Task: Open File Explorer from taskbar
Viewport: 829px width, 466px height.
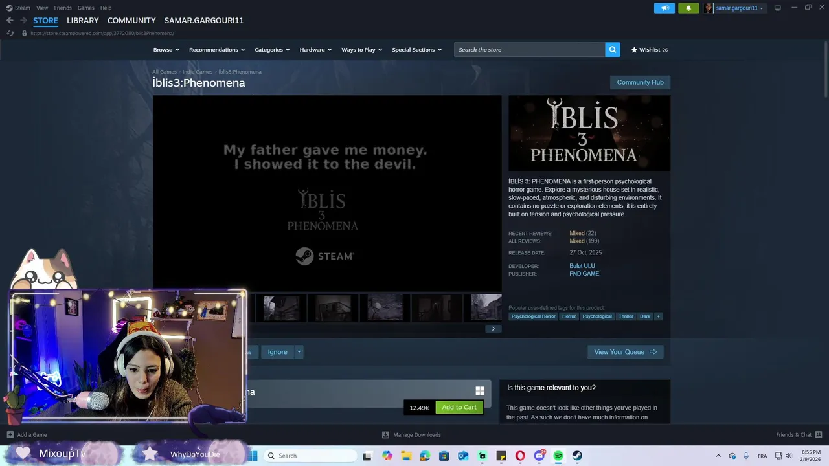Action: point(406,456)
